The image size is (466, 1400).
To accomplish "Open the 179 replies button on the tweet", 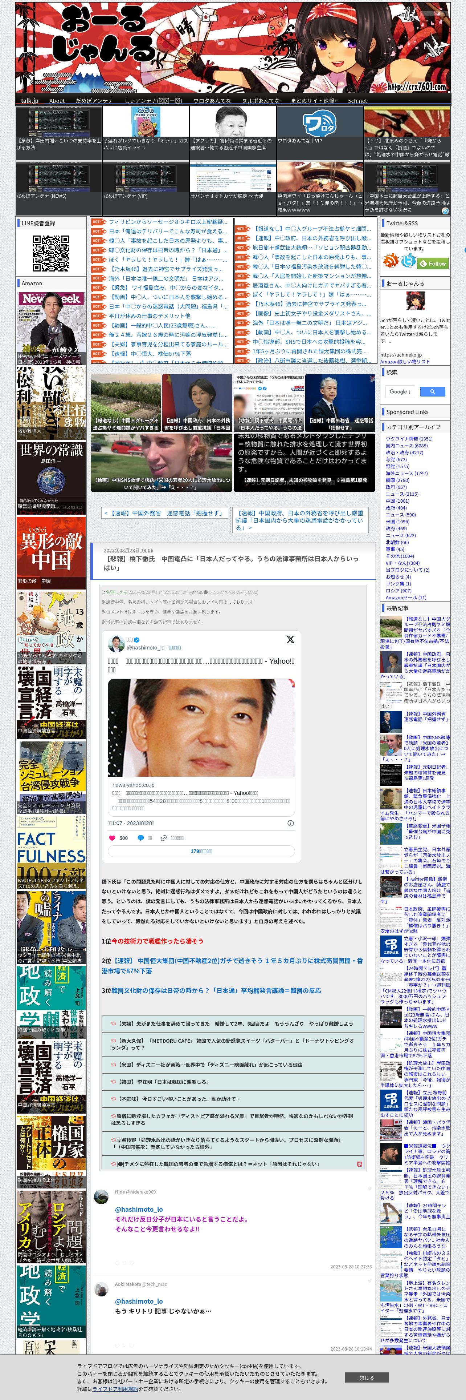I will point(201,851).
